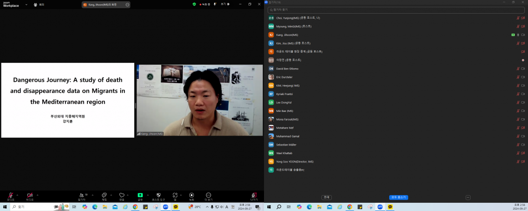Toggle muted mic icon for David Ben-Shlomo
Image resolution: width=528 pixels, height=211 pixels.
coord(518,69)
